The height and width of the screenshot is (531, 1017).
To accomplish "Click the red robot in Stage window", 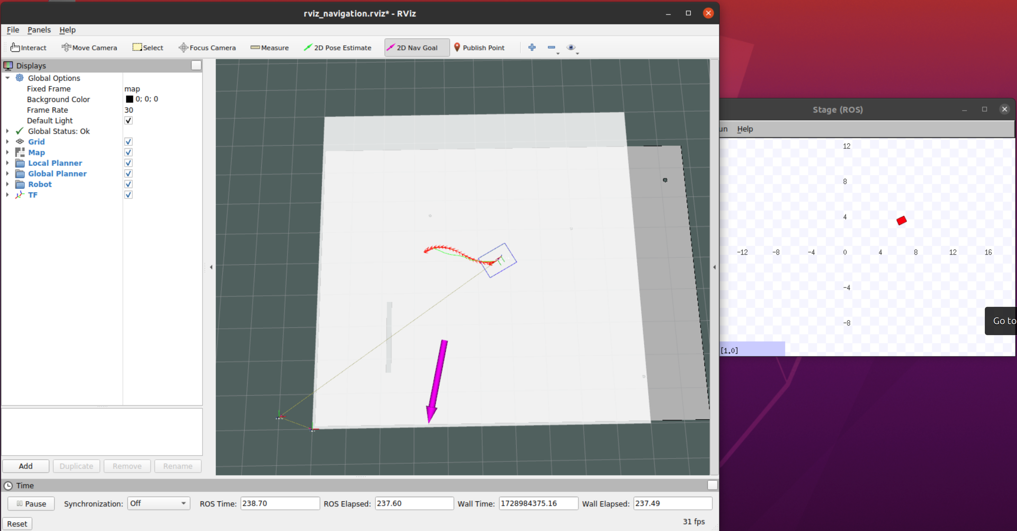I will click(901, 221).
